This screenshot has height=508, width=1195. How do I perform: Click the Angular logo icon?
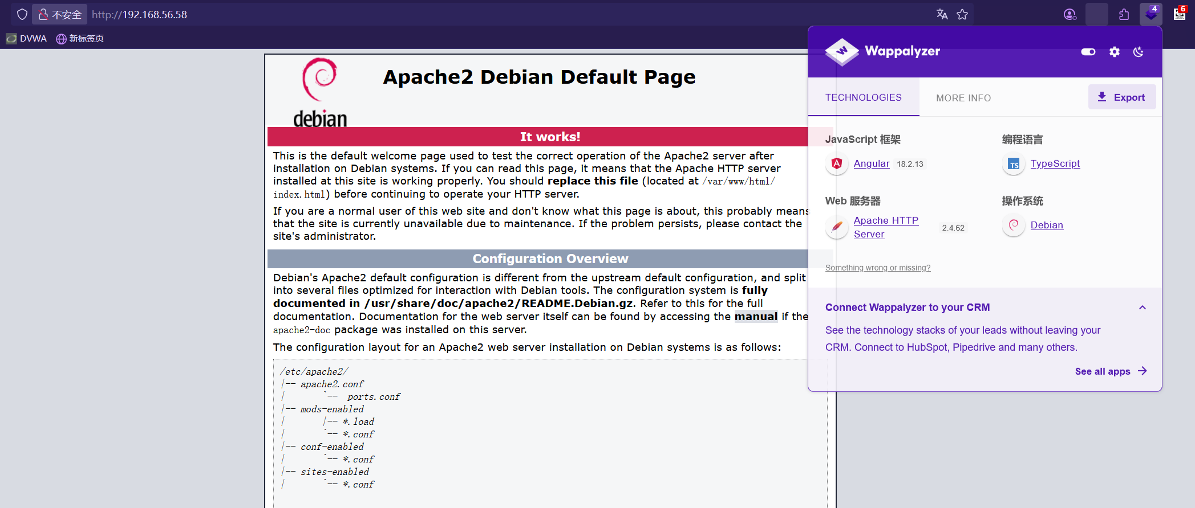pos(836,164)
